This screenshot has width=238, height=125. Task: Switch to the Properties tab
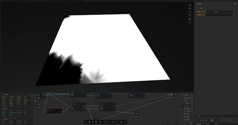pos(199,124)
